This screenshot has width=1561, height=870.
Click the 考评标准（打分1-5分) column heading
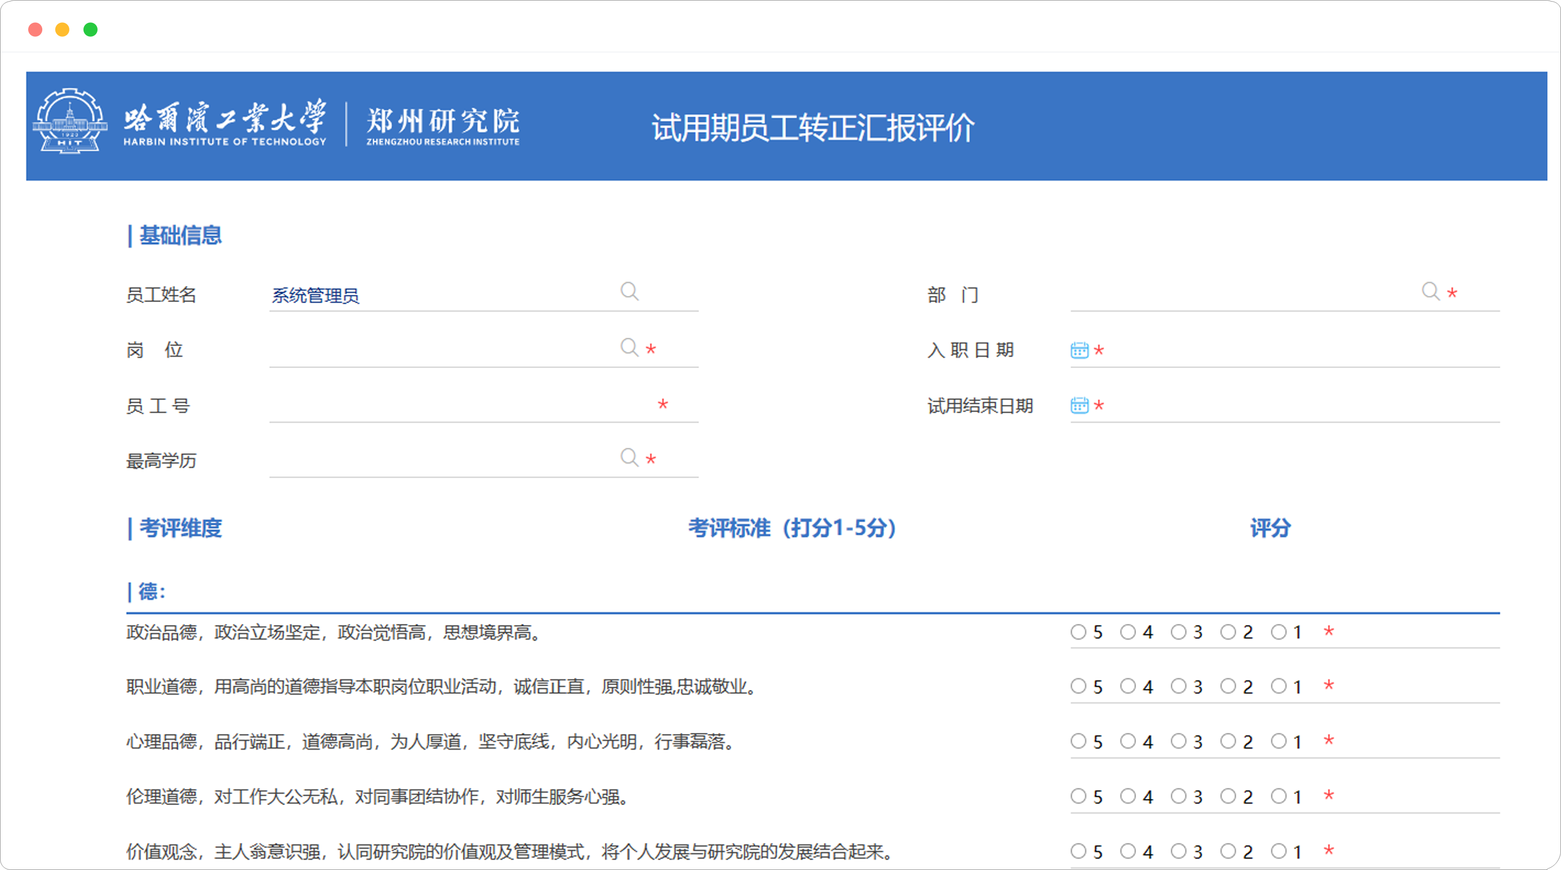click(x=792, y=528)
